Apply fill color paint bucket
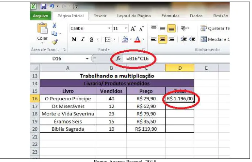This screenshot has width=252, height=162. coord(125,39)
